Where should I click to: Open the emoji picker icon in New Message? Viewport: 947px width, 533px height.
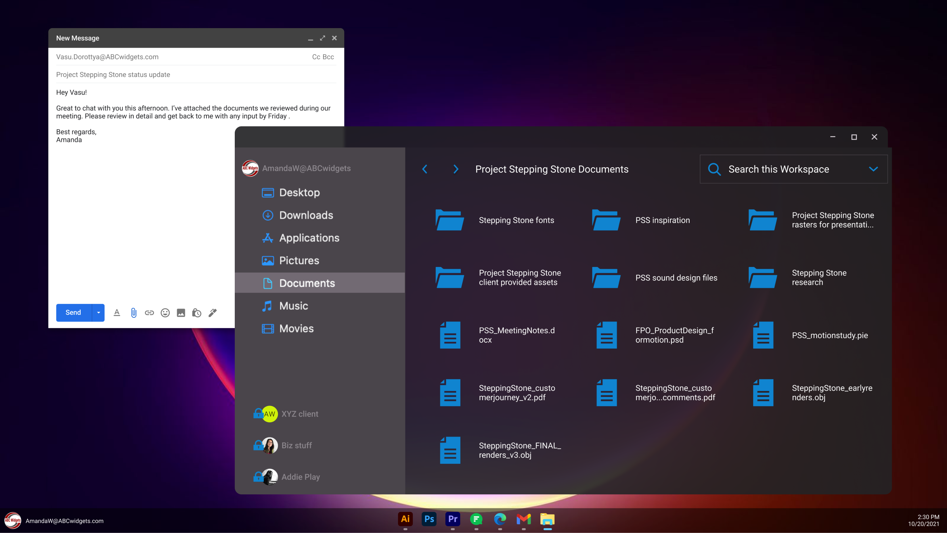[165, 313]
